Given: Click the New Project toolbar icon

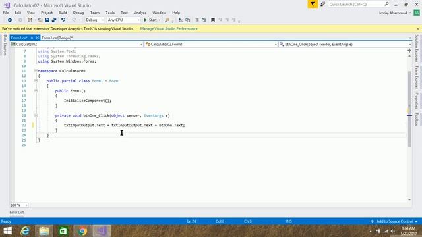Looking at the screenshot, I should click(x=30, y=20).
